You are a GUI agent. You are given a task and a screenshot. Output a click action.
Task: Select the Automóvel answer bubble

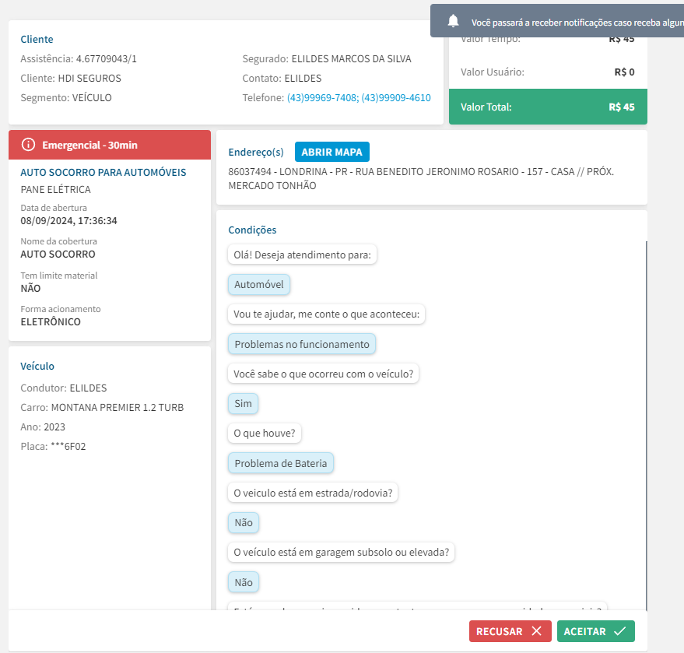pos(259,285)
